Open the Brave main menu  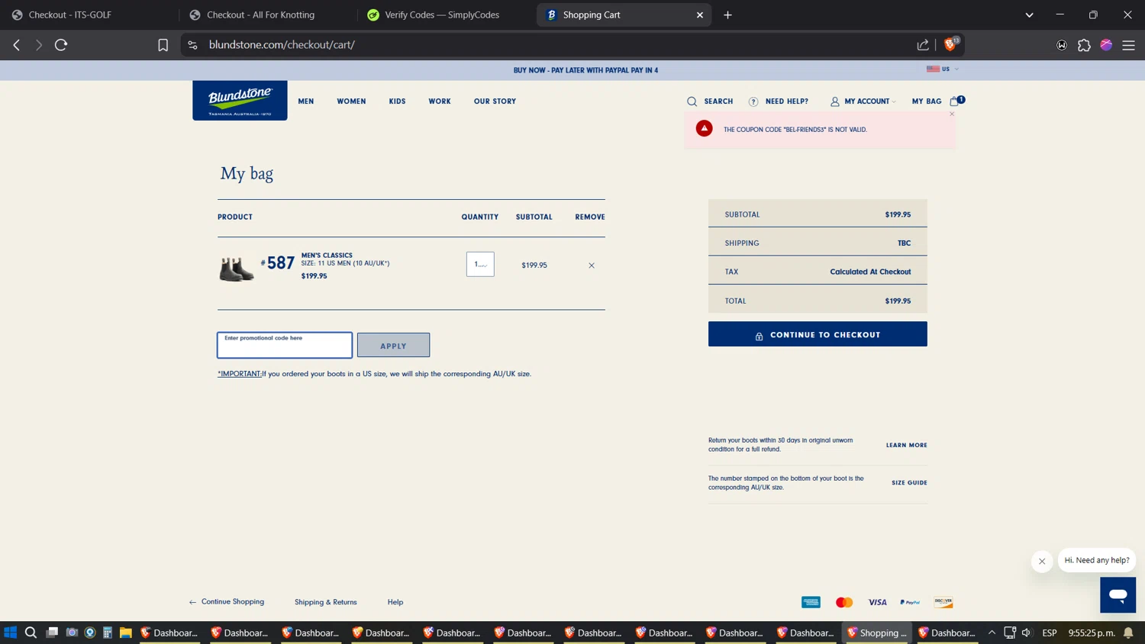coord(1128,45)
